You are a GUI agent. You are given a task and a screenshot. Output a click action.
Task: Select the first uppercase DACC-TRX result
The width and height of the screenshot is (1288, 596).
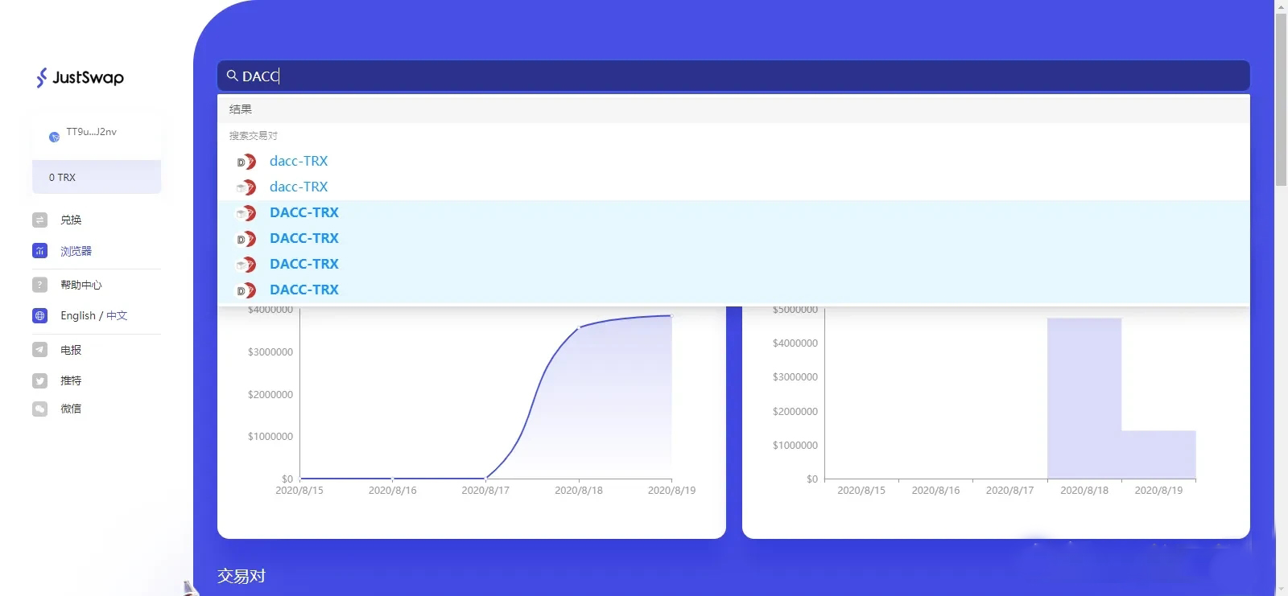click(x=733, y=213)
